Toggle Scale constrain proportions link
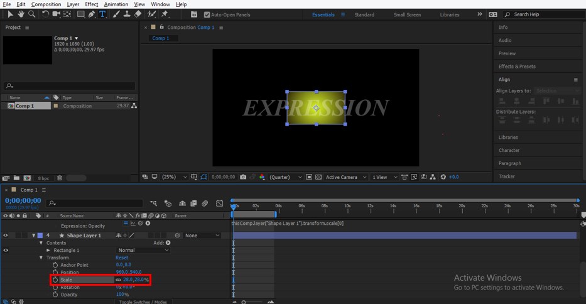The height and width of the screenshot is (304, 586). pos(118,280)
